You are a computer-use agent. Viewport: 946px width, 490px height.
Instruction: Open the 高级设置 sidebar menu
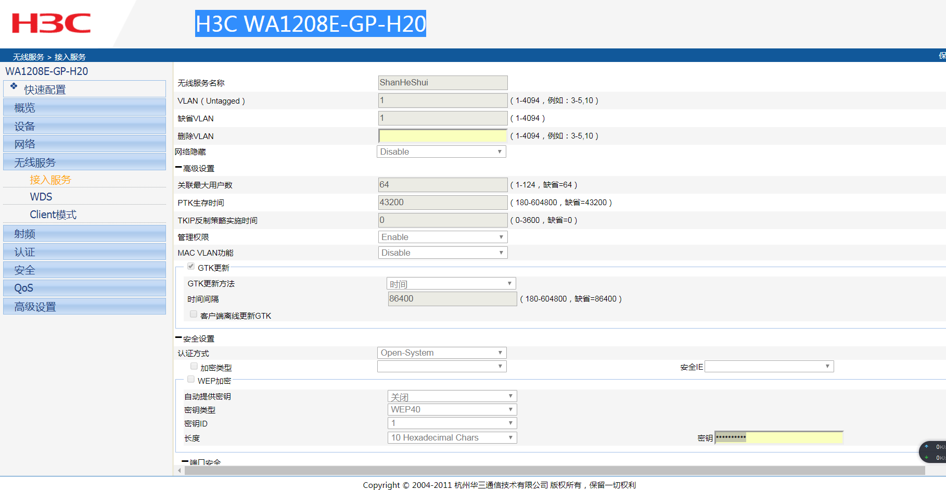pyautogui.click(x=84, y=306)
